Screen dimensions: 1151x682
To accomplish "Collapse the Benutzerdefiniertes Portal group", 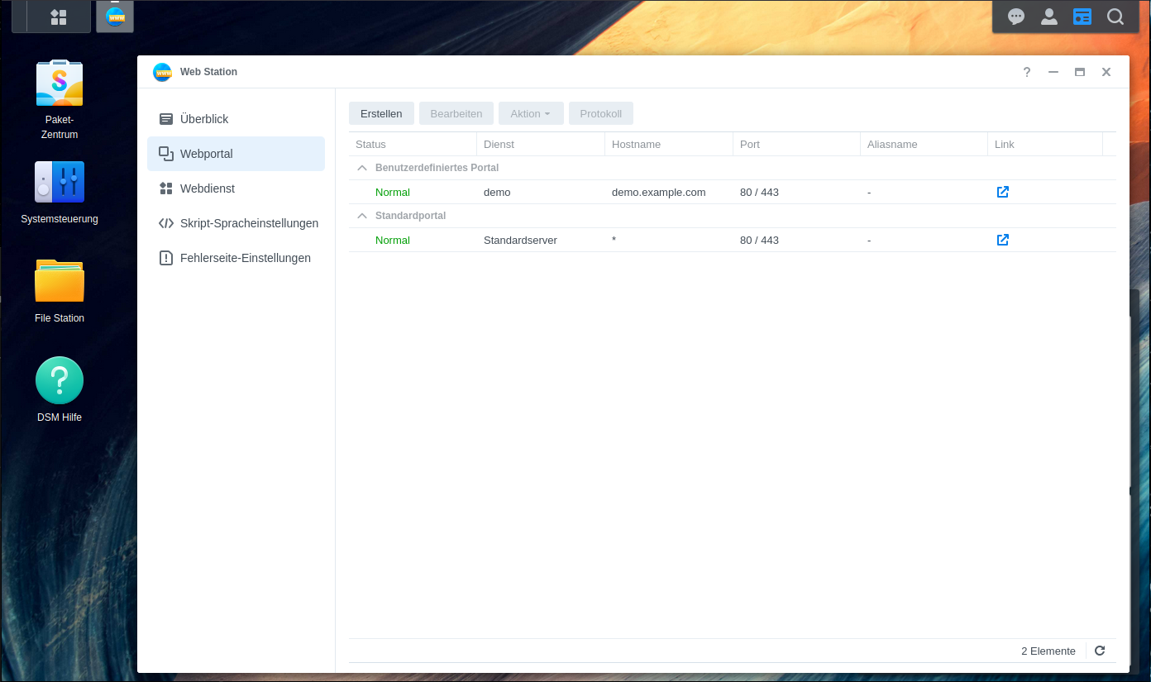I will [361, 168].
